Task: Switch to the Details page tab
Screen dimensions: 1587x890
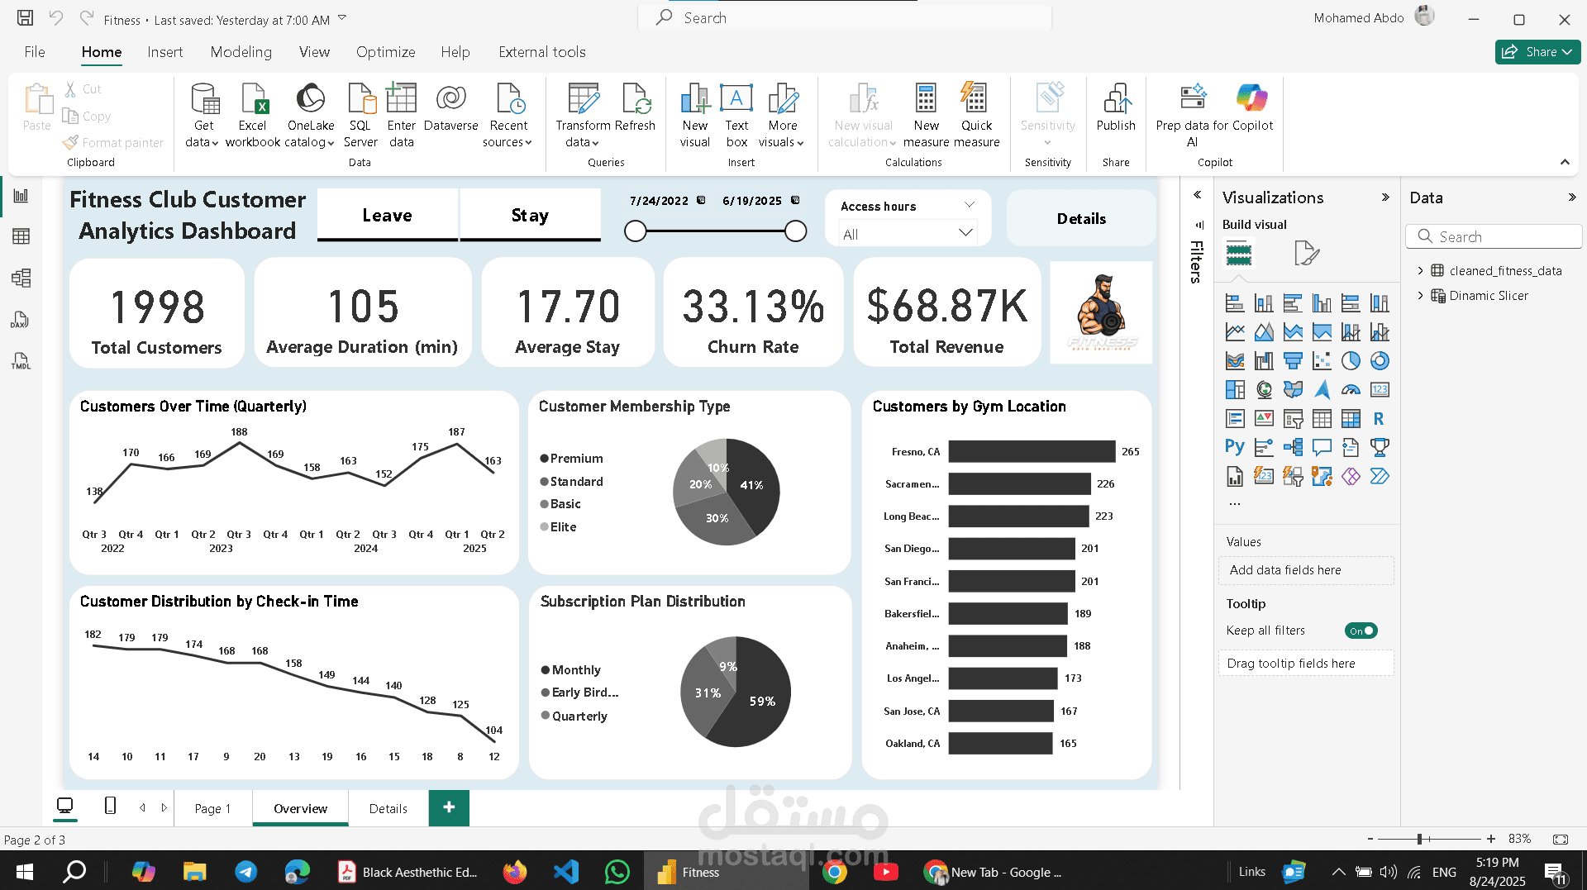Action: tap(388, 808)
